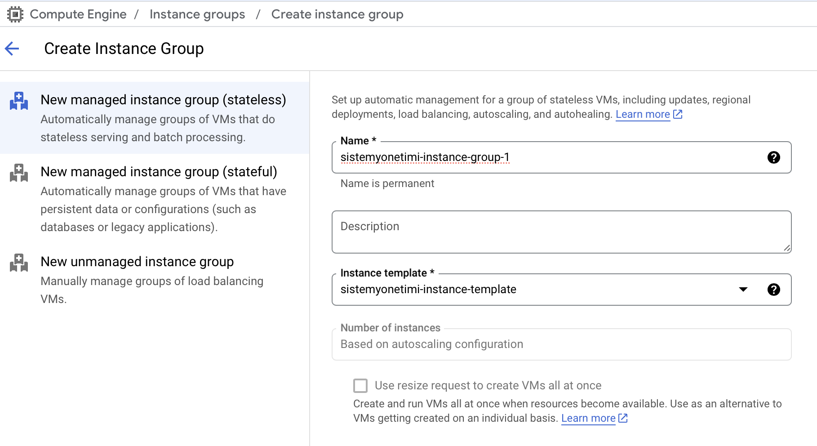This screenshot has height=446, width=817.
Task: Click 'persistent data or configurations' description text
Action: pyautogui.click(x=148, y=209)
